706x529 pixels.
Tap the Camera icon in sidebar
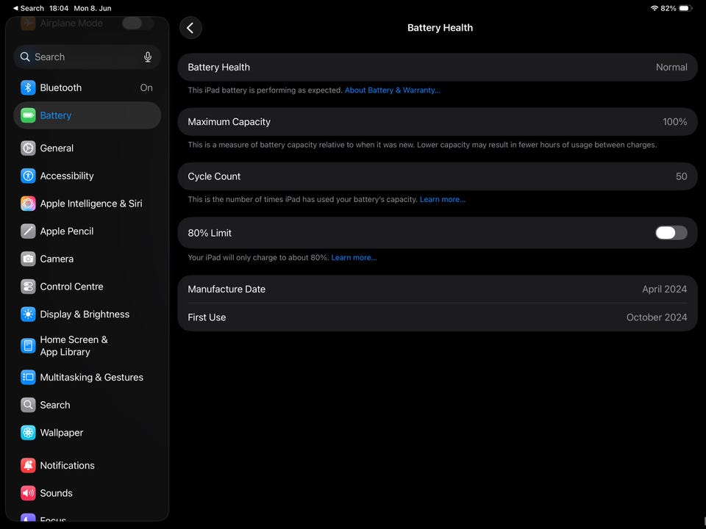pyautogui.click(x=28, y=259)
